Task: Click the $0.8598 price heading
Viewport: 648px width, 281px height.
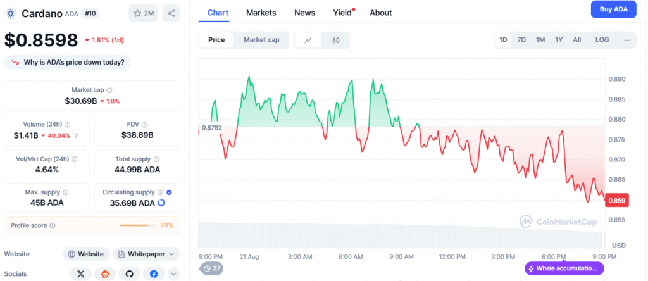Action: 41,40
